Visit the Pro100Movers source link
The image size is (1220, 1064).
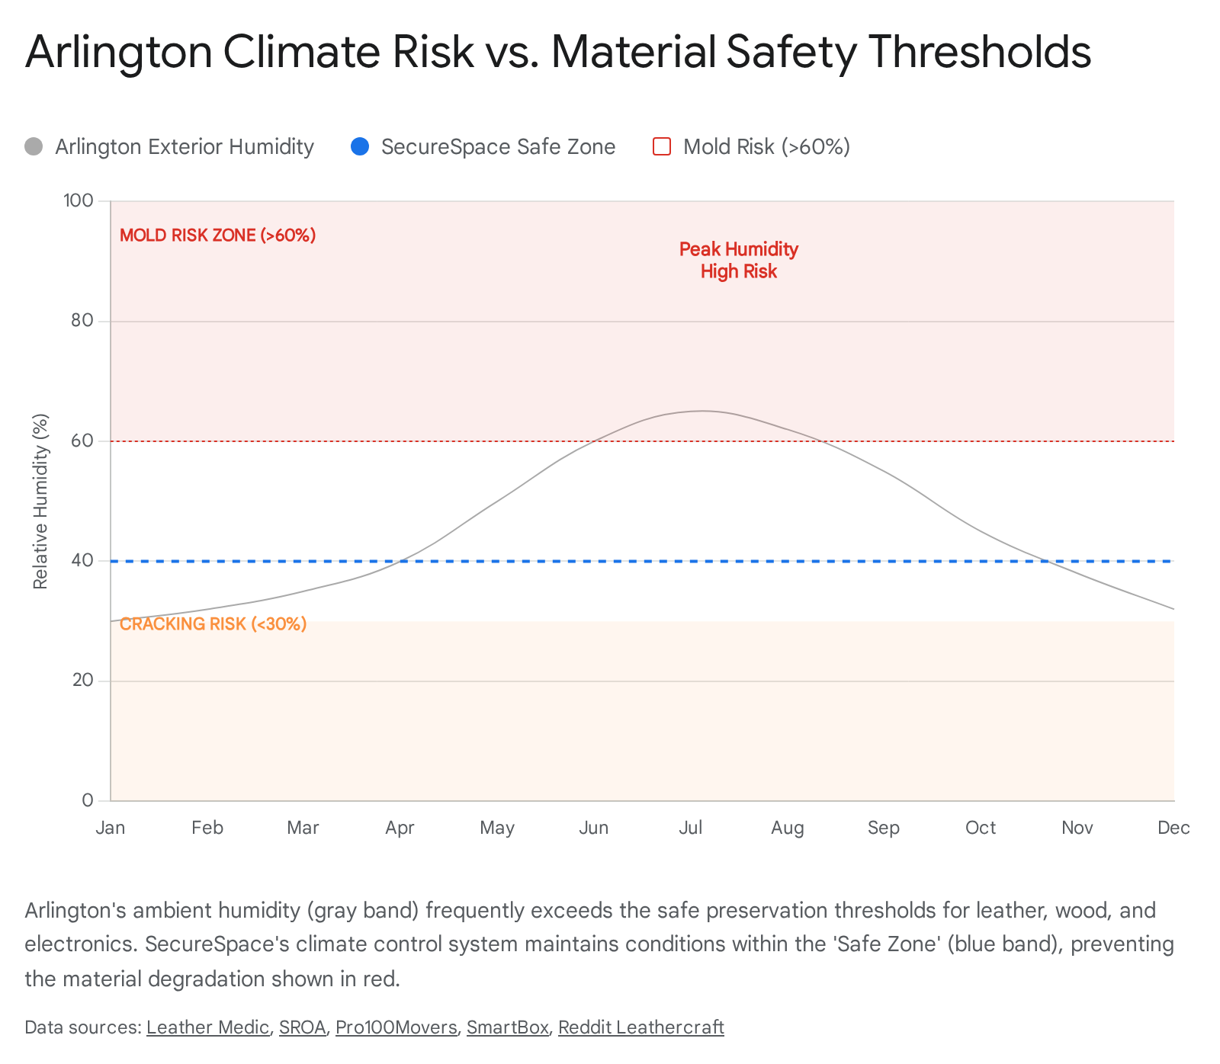396,1027
